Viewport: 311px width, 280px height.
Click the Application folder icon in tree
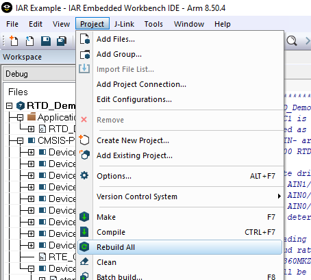pos(32,116)
